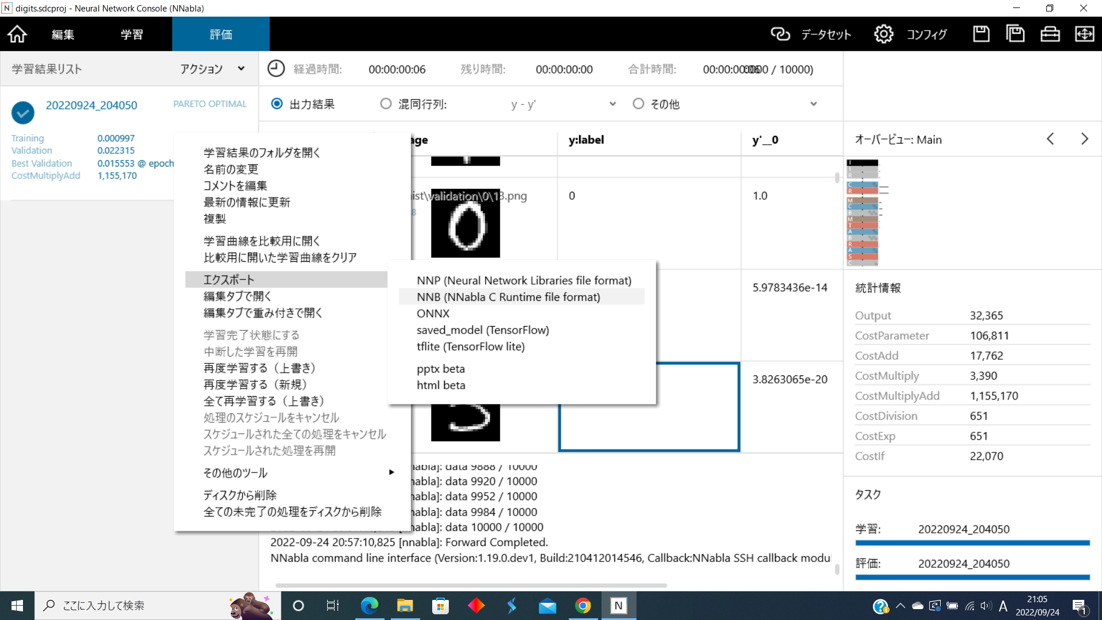Choose ONNX from the export submenu
This screenshot has height=620, width=1102.
pos(433,313)
